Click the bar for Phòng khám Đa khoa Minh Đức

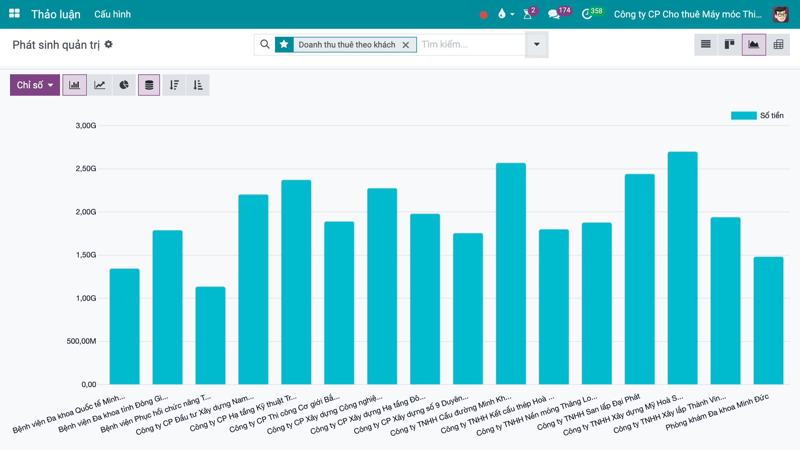click(768, 320)
